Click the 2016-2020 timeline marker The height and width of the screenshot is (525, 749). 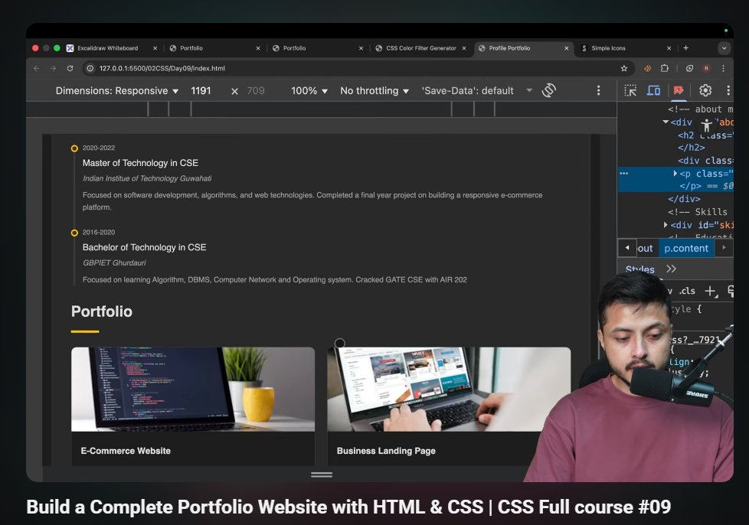pos(74,233)
